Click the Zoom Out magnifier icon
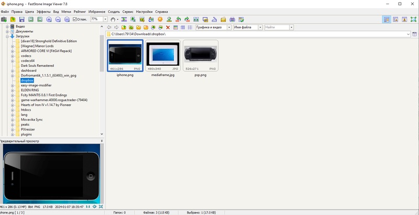 point(58,19)
